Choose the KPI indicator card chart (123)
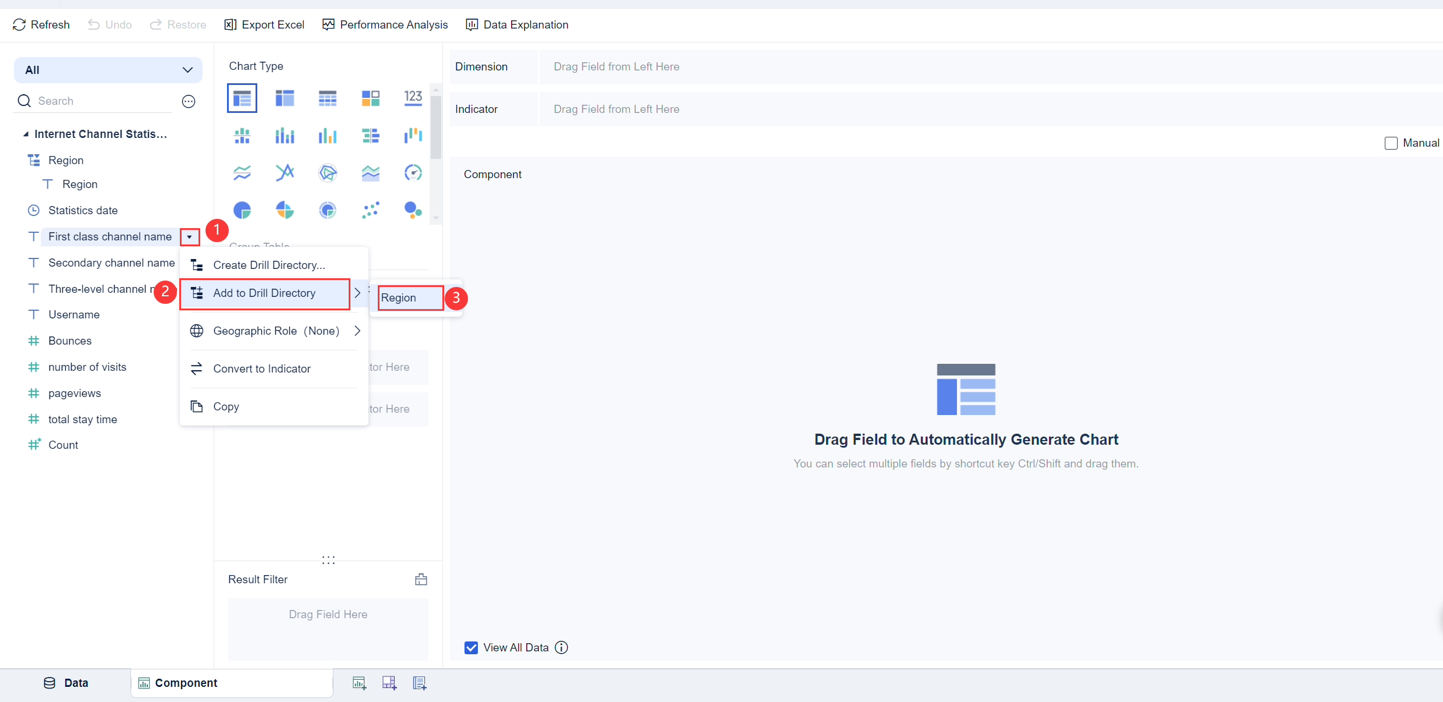The image size is (1443, 702). pyautogui.click(x=413, y=98)
